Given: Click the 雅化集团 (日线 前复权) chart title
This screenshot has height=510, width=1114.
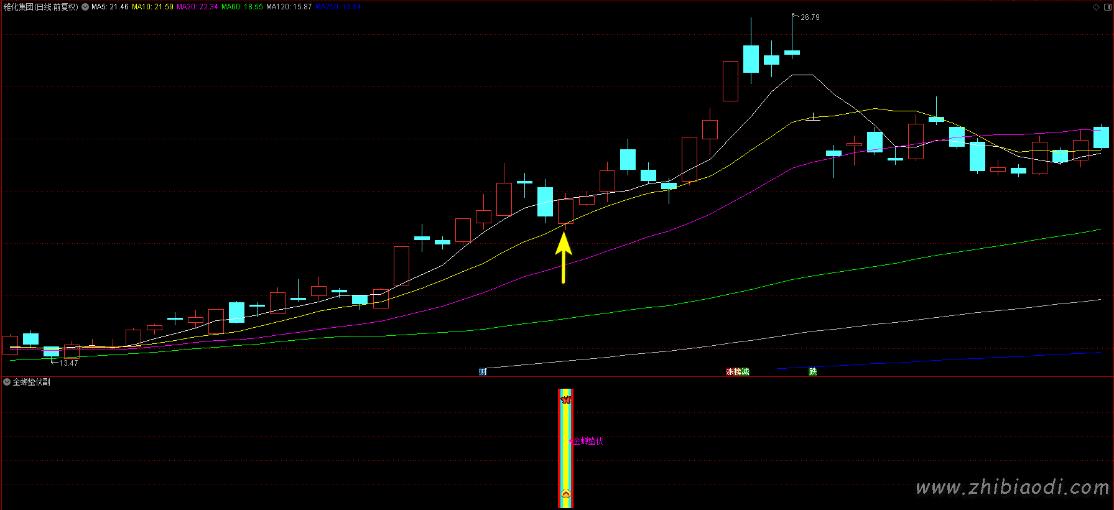Looking at the screenshot, I should pos(41,7).
